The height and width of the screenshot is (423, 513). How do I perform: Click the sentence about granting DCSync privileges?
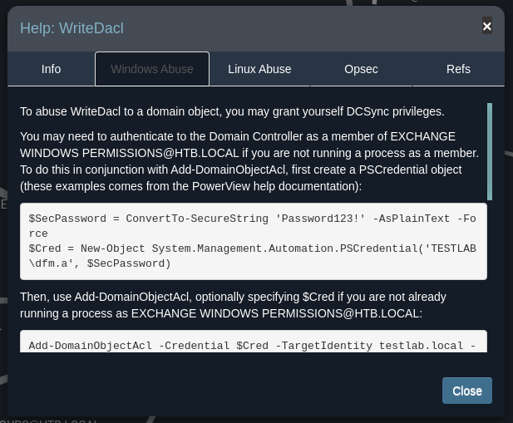pos(232,111)
